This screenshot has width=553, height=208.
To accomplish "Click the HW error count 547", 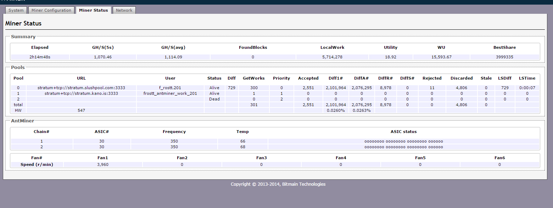I will coord(81,110).
